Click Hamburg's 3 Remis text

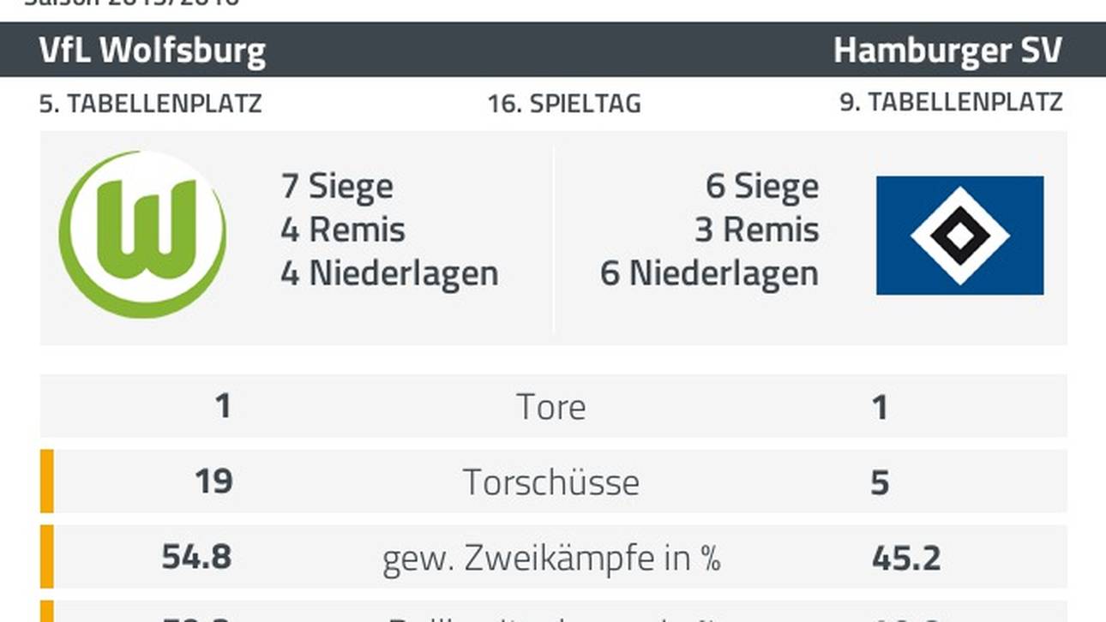click(x=756, y=230)
